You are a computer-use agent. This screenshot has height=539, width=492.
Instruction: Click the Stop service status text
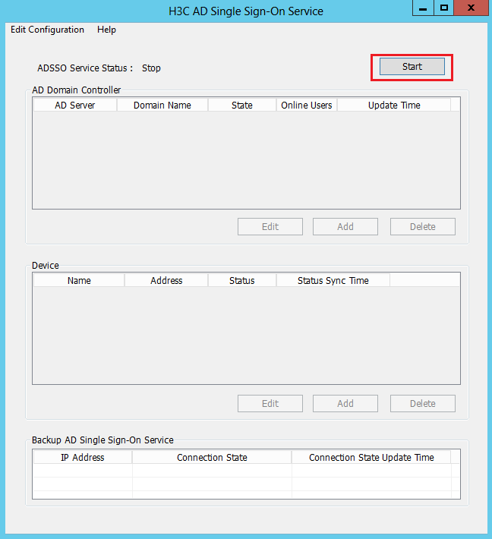[x=151, y=68]
